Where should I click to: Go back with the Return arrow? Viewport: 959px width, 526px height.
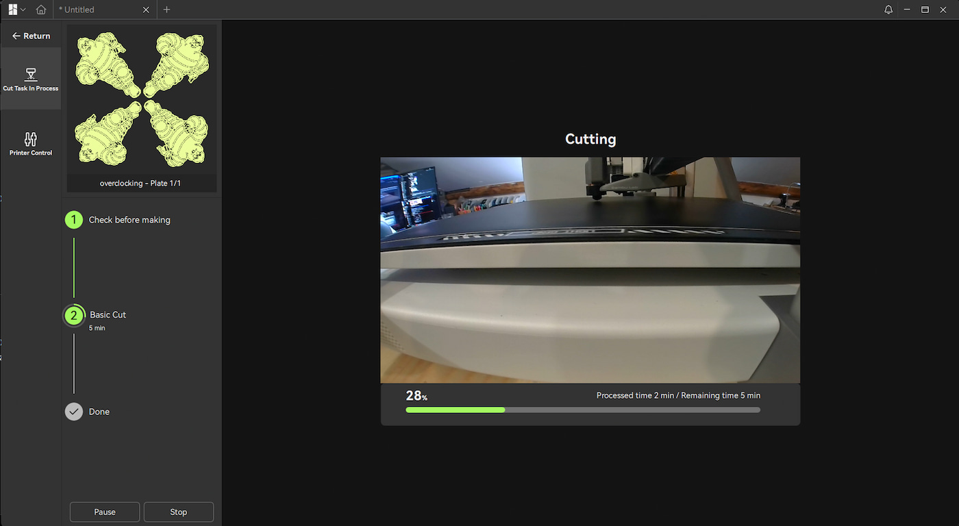(x=31, y=36)
